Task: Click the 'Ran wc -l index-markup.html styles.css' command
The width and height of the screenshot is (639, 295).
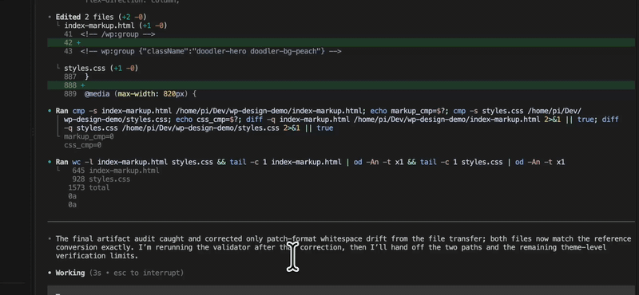Action: coord(310,163)
